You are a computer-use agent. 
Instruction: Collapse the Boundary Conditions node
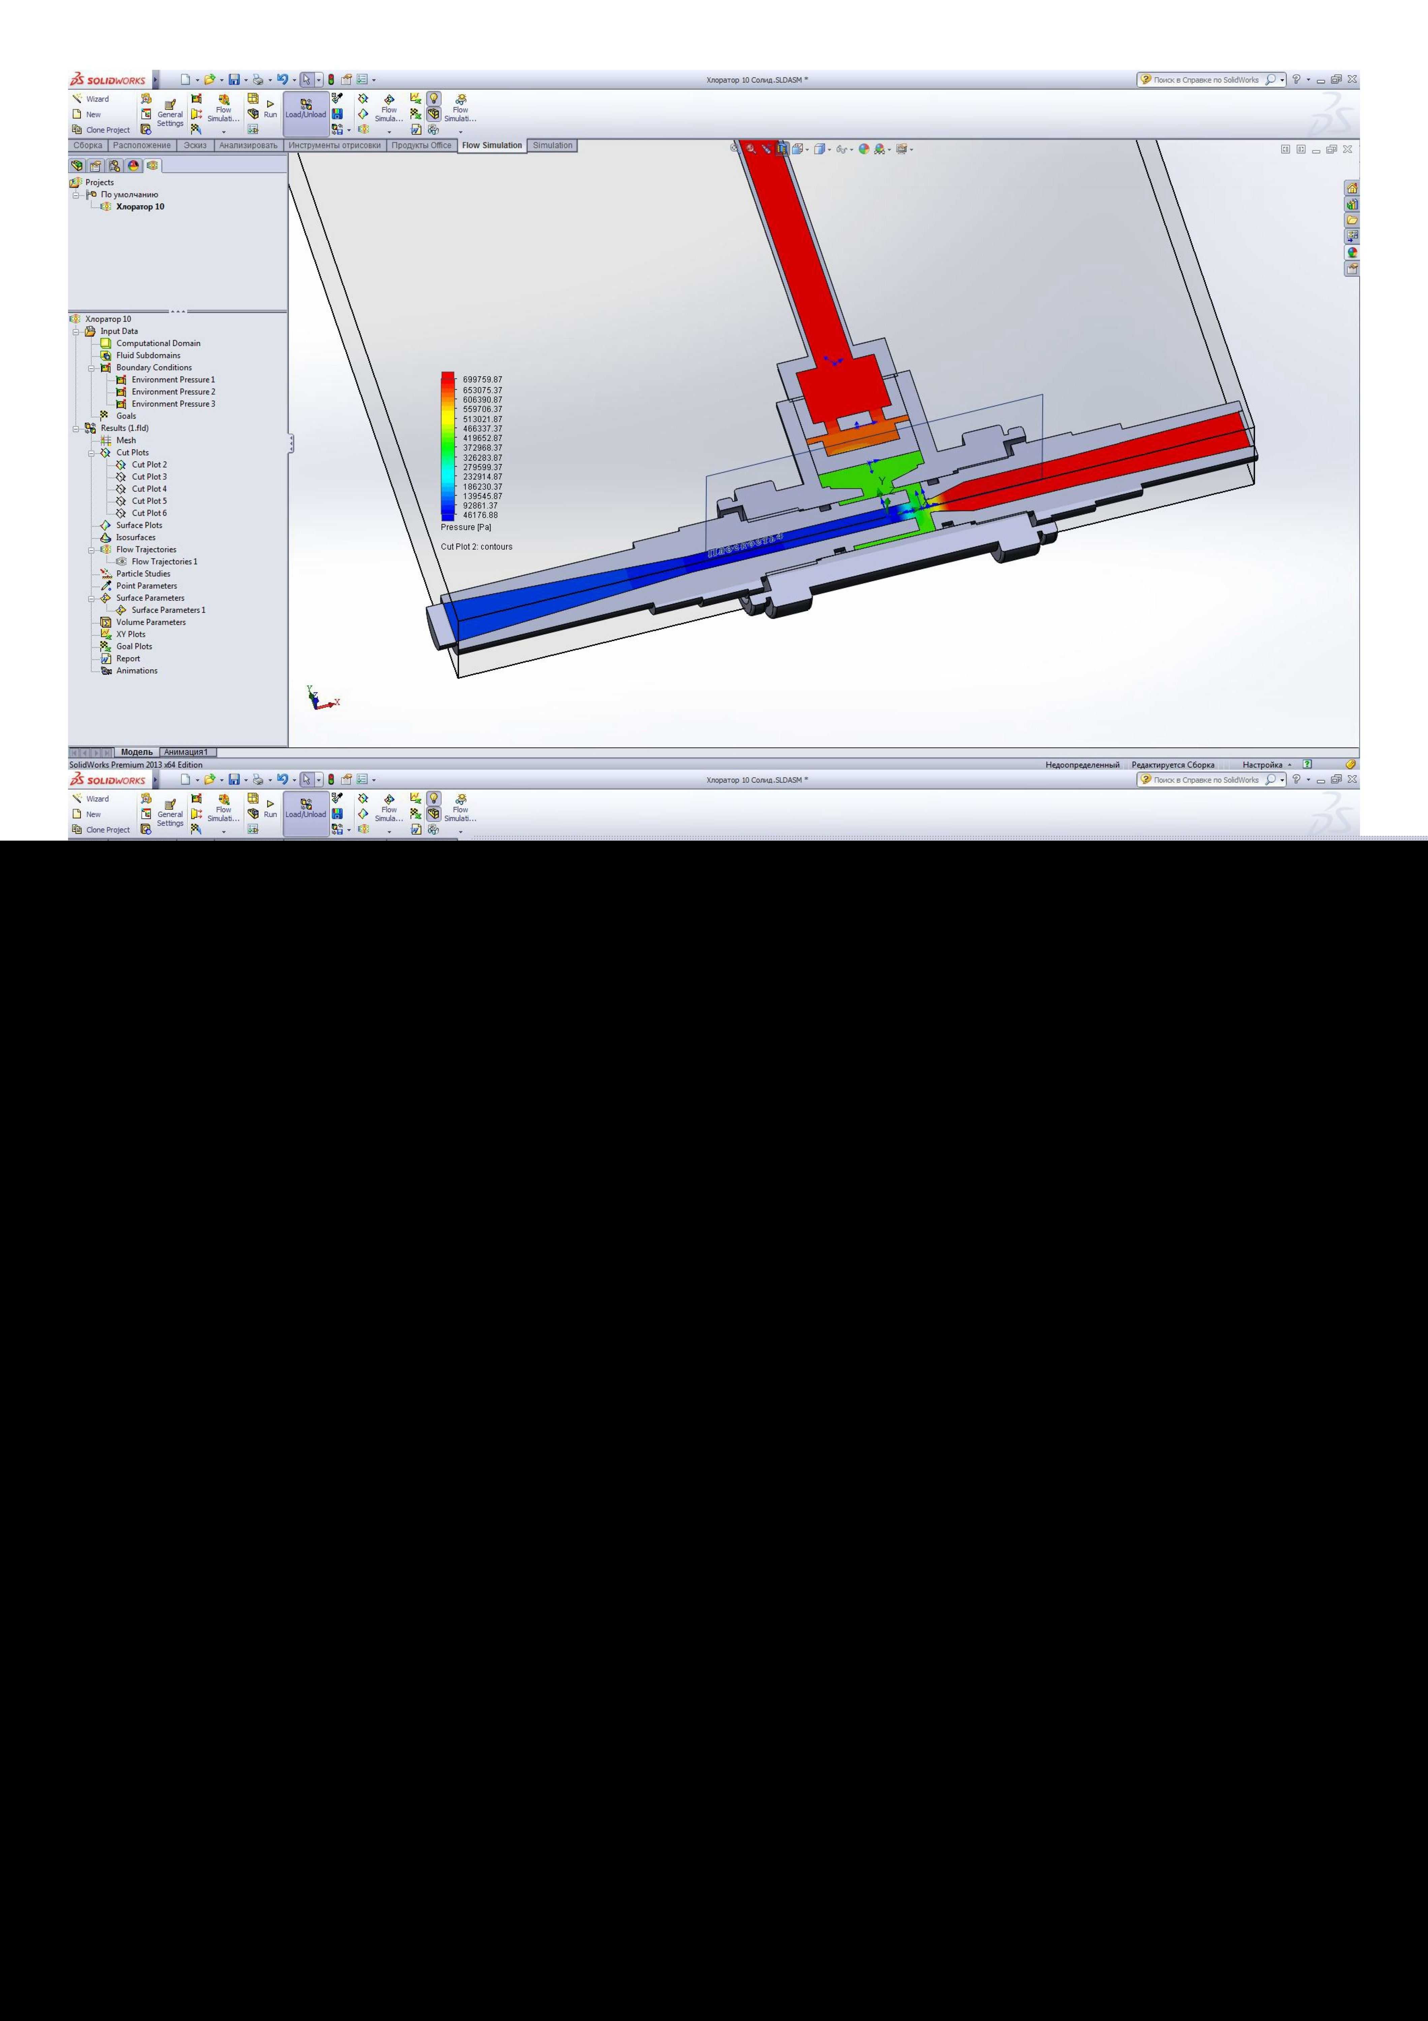(92, 368)
